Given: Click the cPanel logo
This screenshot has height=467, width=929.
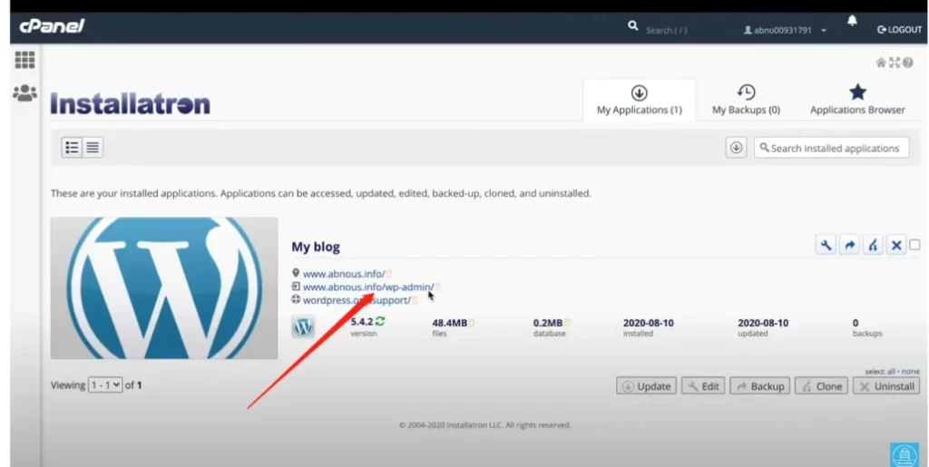Looking at the screenshot, I should (x=52, y=26).
